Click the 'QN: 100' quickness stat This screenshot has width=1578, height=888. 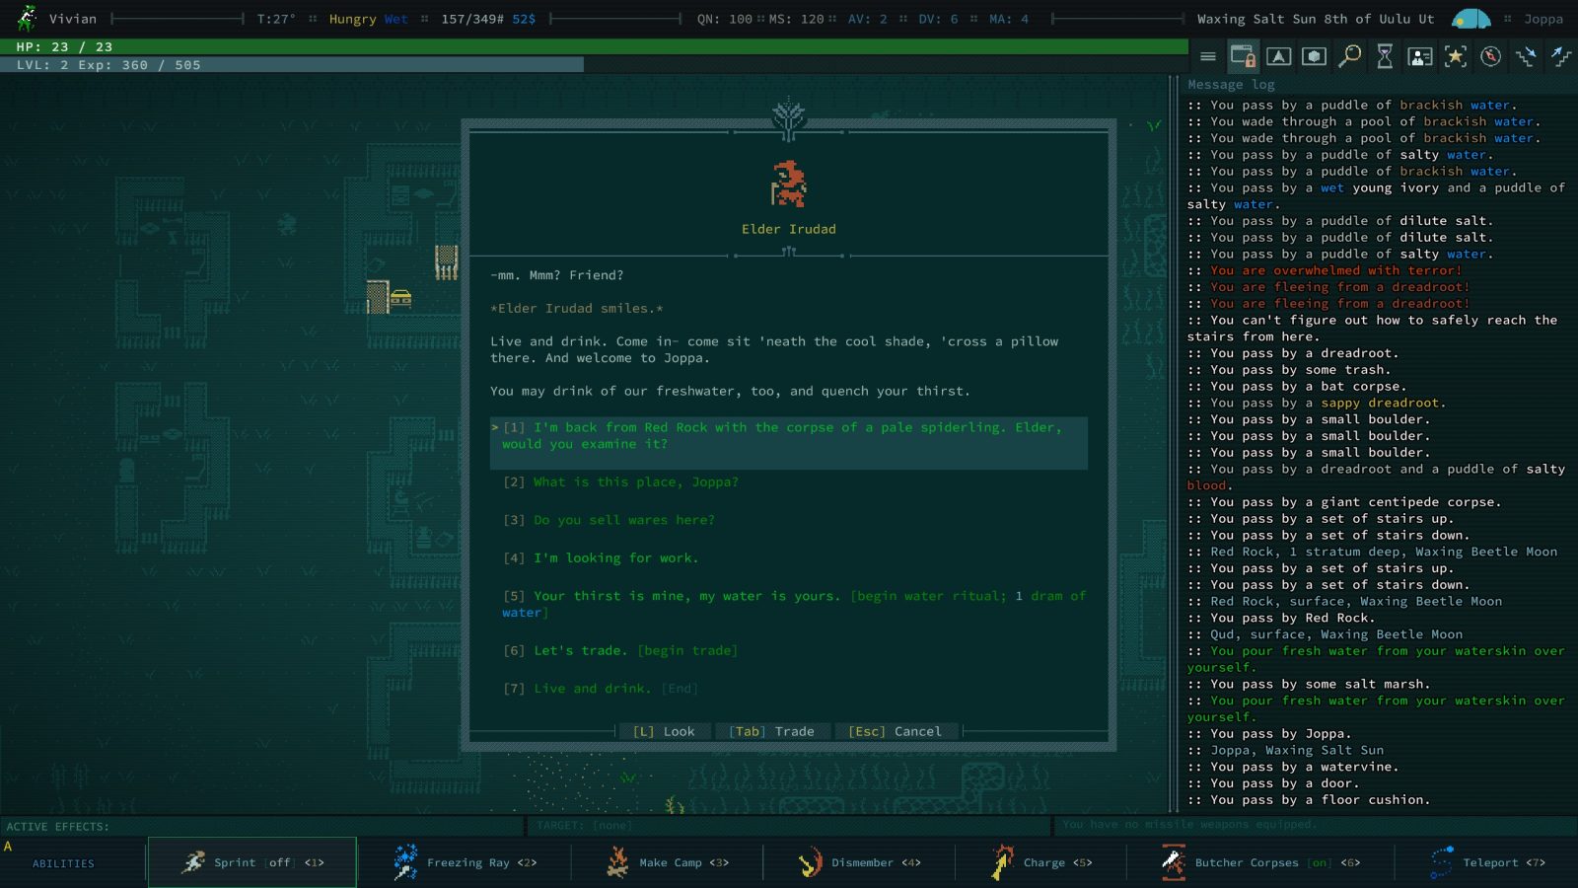(725, 19)
